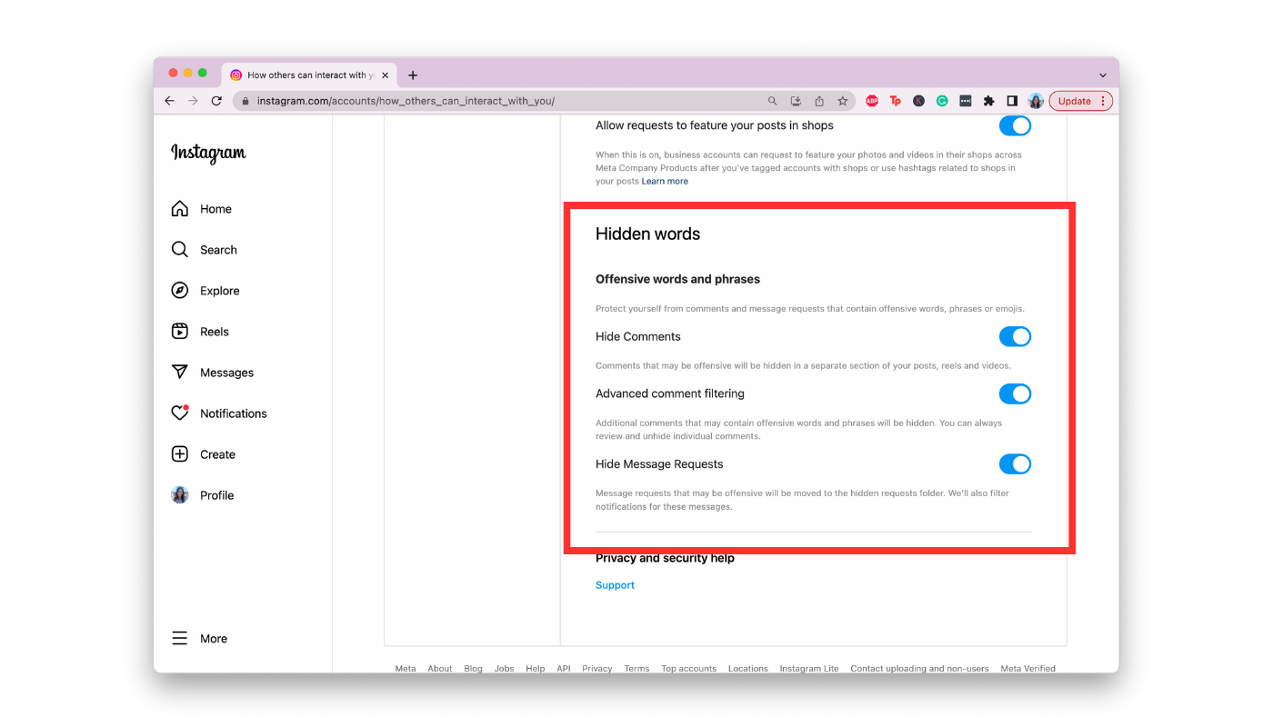1273x727 pixels.
Task: Open the Extensions puzzle piece menu
Action: (x=989, y=101)
